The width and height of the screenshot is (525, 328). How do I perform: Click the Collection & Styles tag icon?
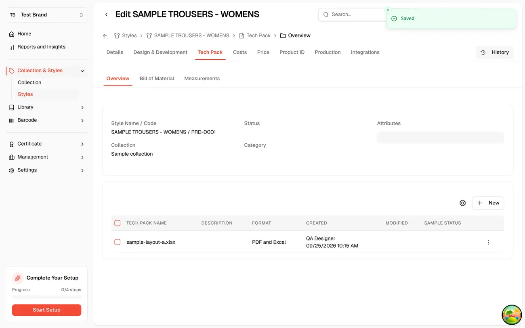12,71
